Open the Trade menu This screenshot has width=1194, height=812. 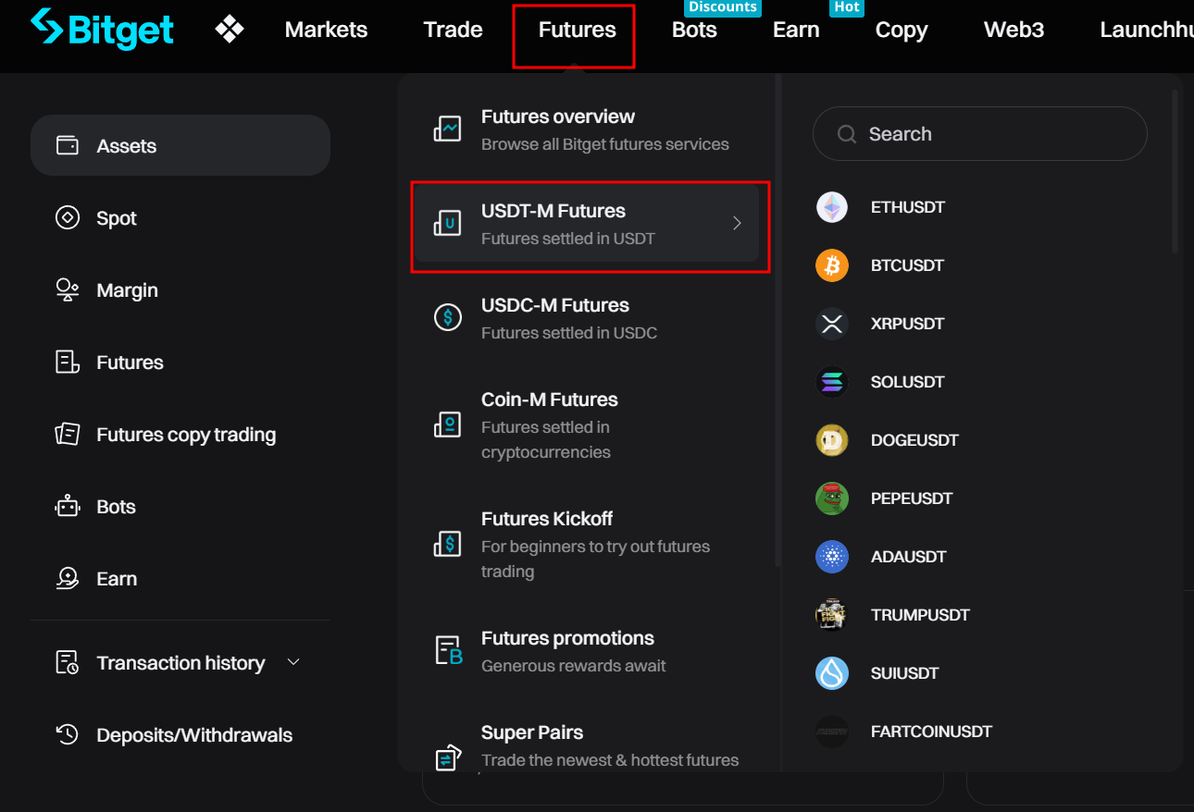point(454,30)
